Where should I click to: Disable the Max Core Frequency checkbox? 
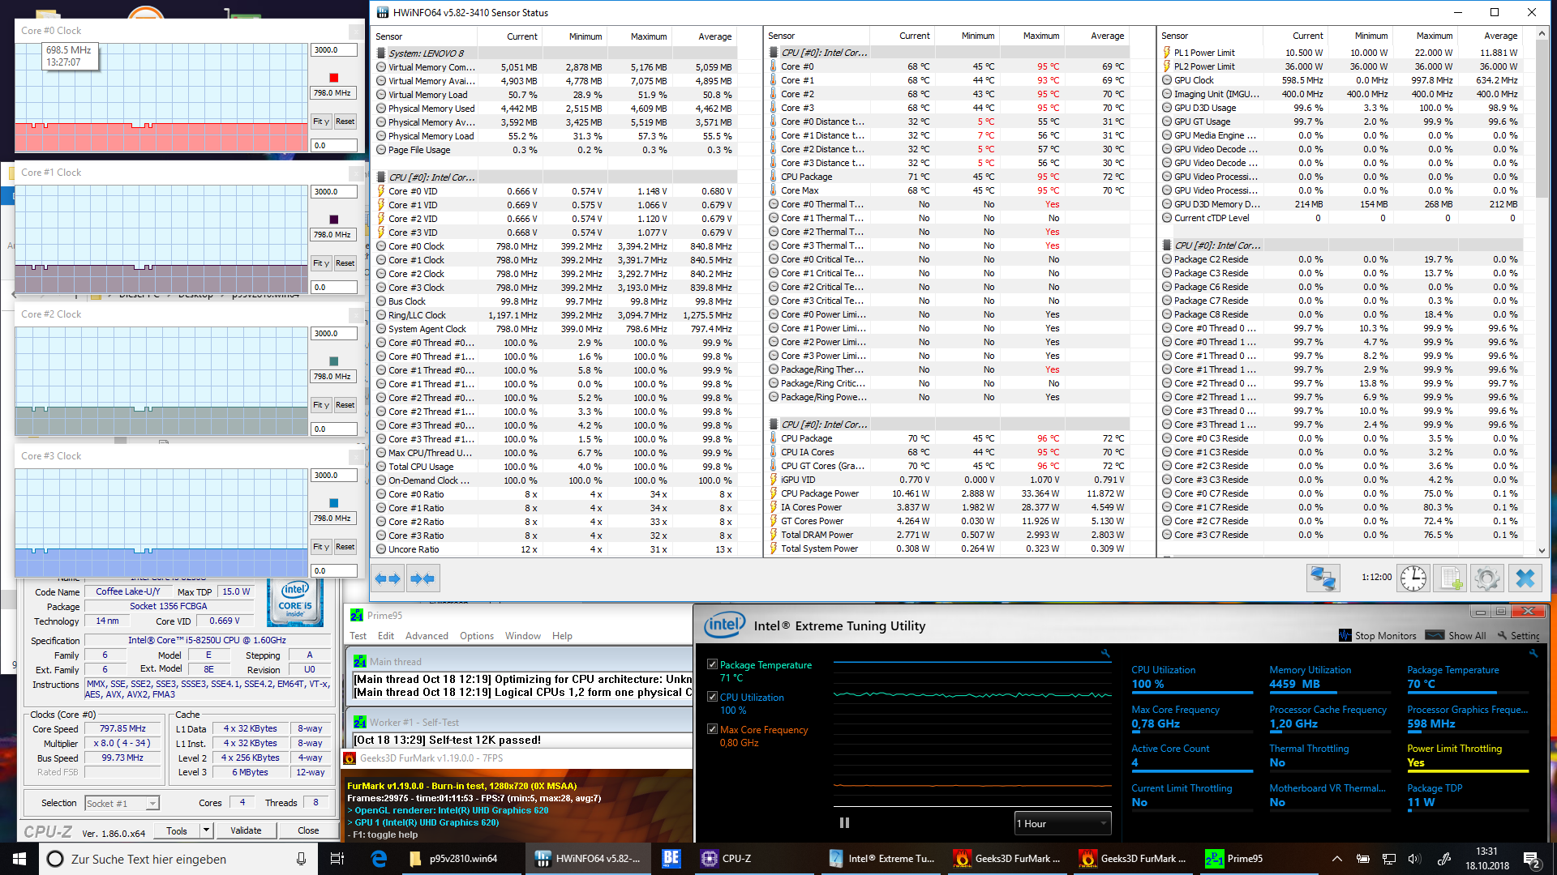point(712,730)
